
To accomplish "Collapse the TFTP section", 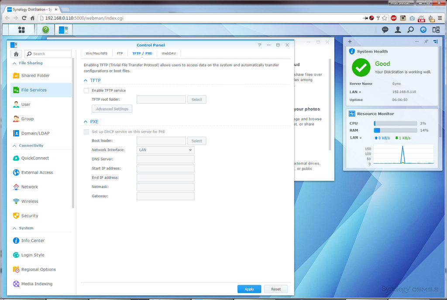I will click(x=86, y=81).
